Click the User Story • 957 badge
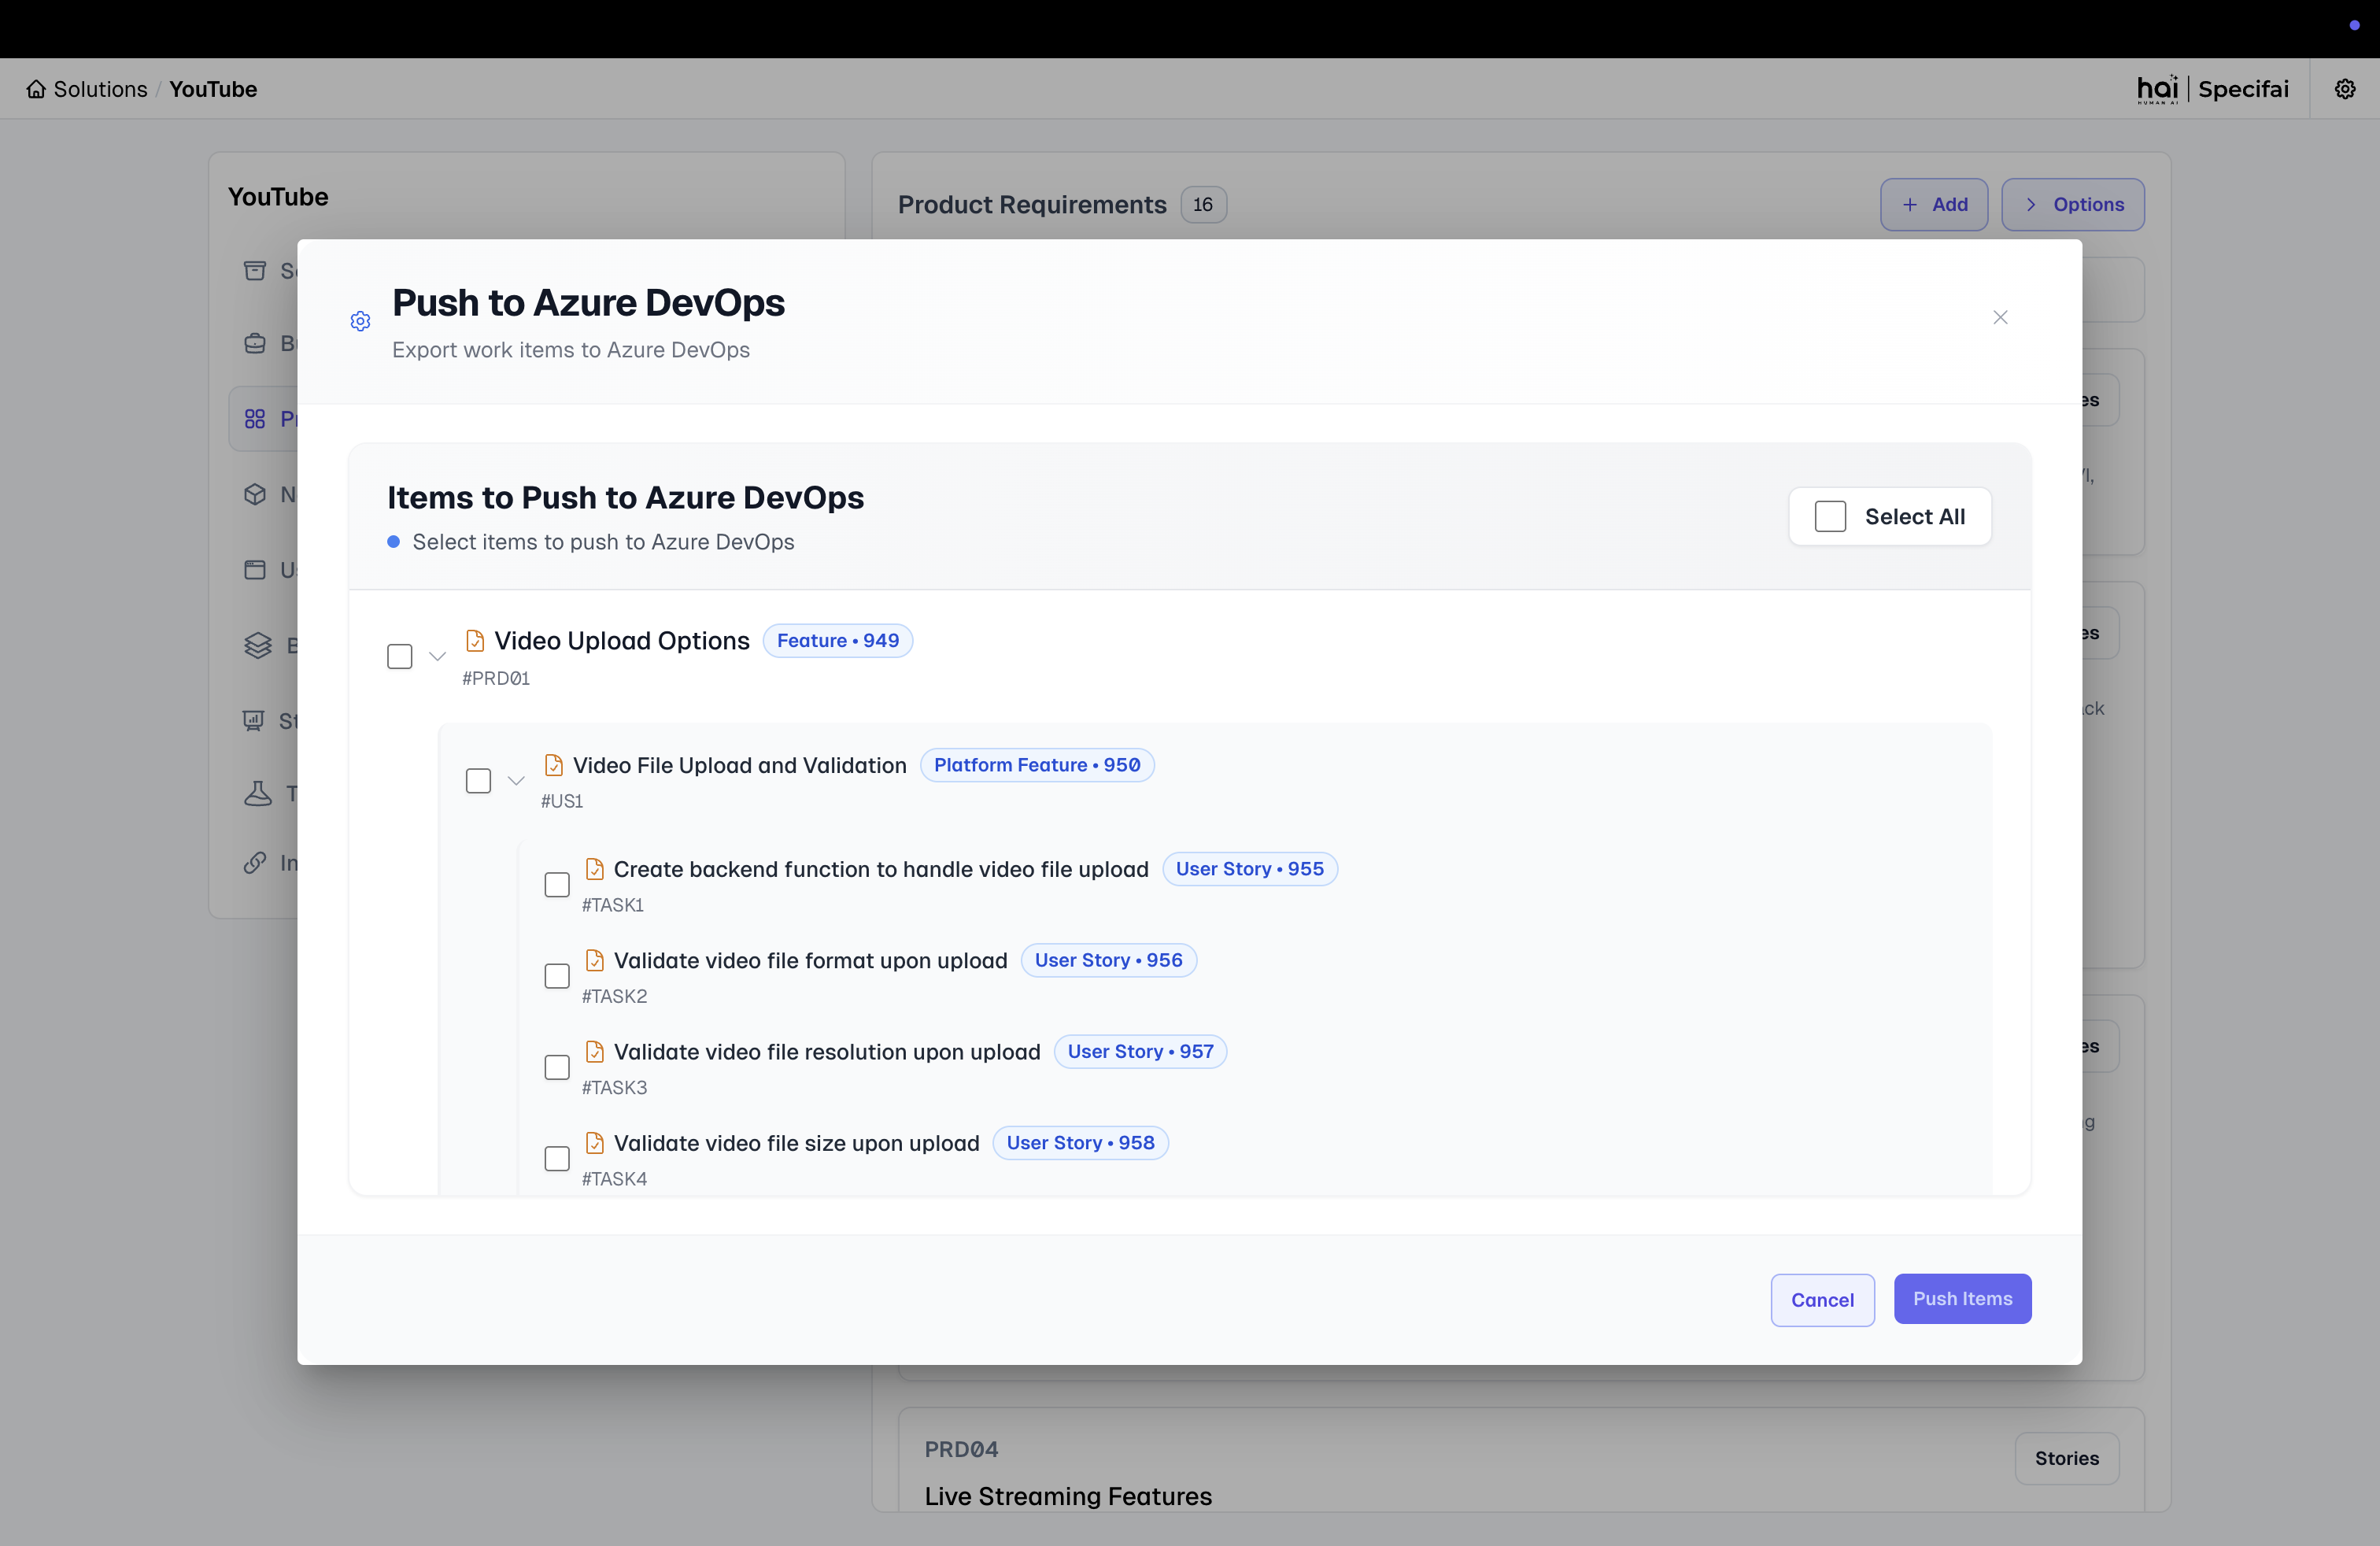This screenshot has width=2380, height=1546. 1140,1051
